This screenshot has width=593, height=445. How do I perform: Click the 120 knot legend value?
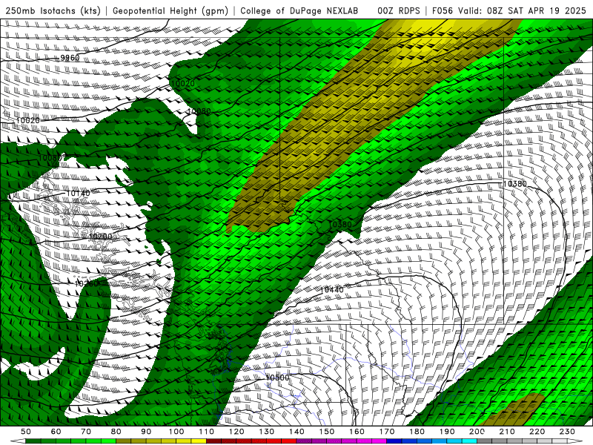(236, 432)
